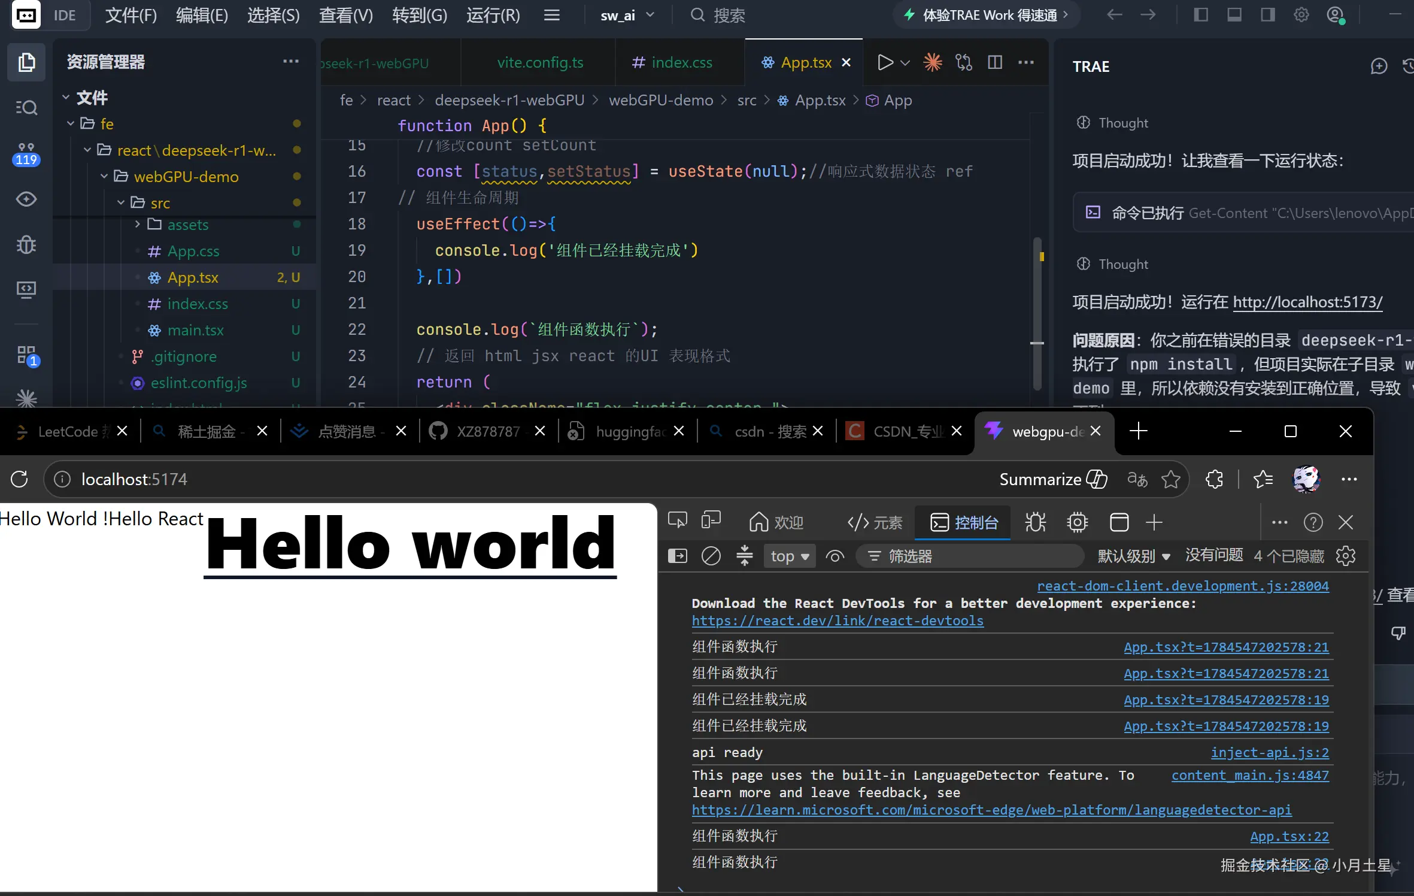1414x896 pixels.
Task: Select main.tsx in the file tree
Action: [184, 330]
